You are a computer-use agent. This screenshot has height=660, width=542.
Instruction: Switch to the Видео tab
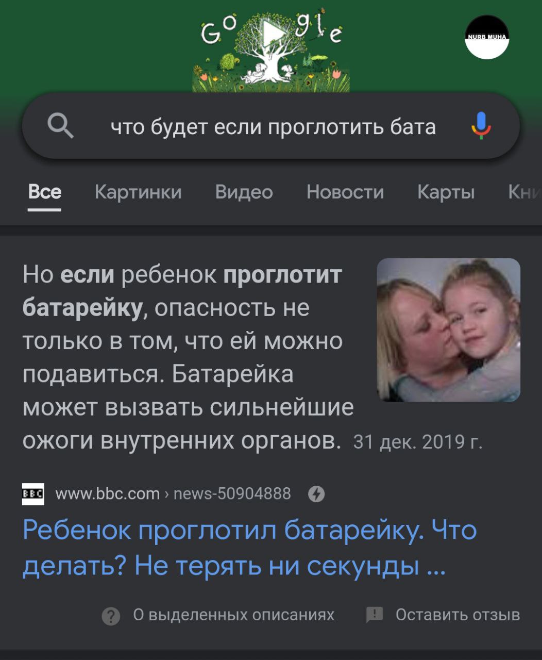pyautogui.click(x=244, y=192)
